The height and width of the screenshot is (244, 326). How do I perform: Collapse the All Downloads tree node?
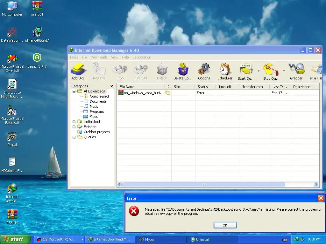[x=74, y=91]
